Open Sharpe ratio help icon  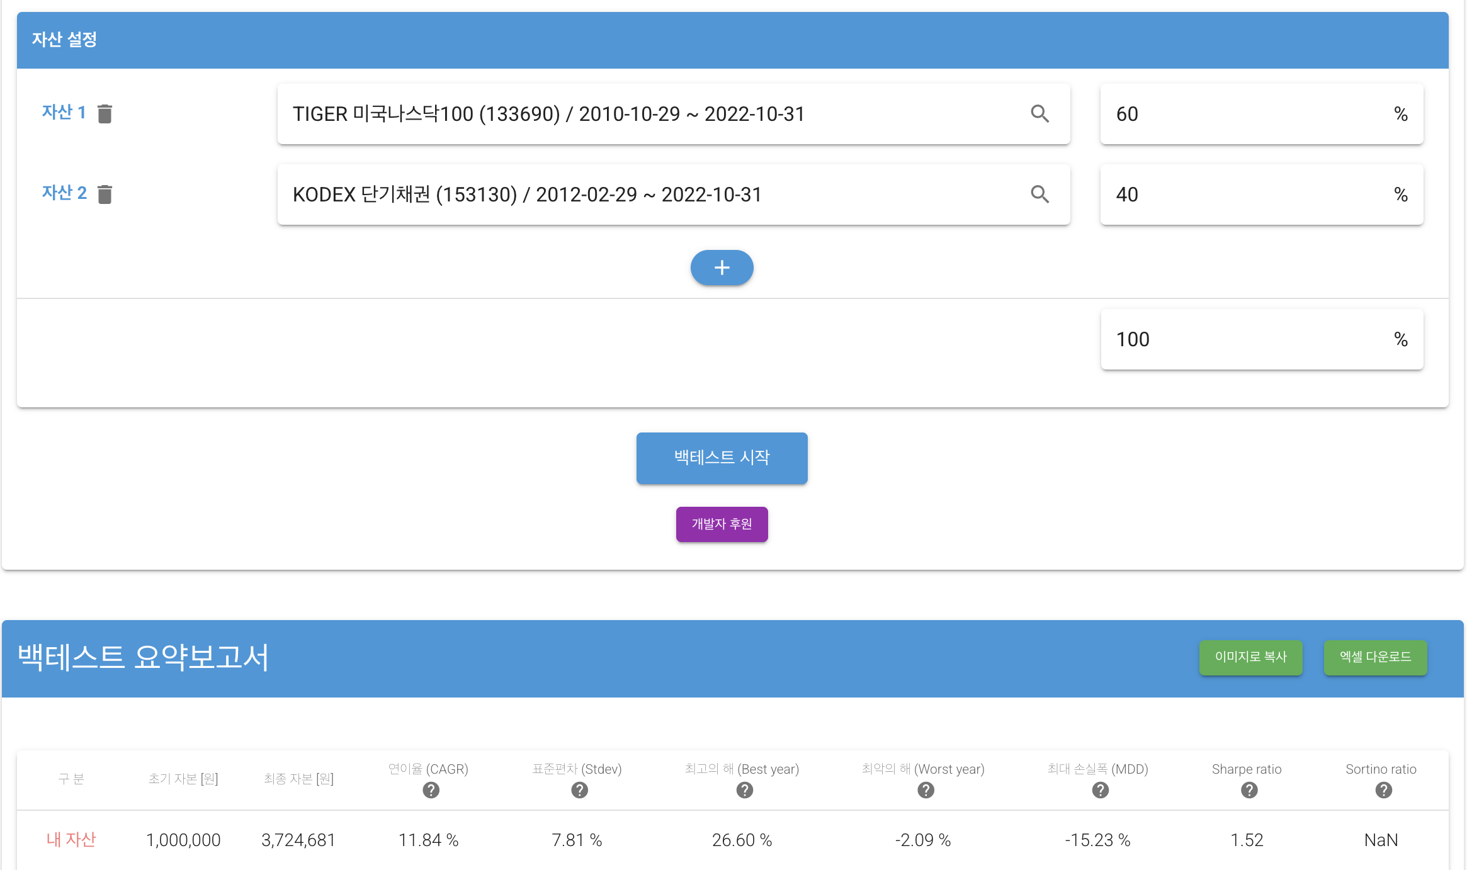click(1249, 790)
